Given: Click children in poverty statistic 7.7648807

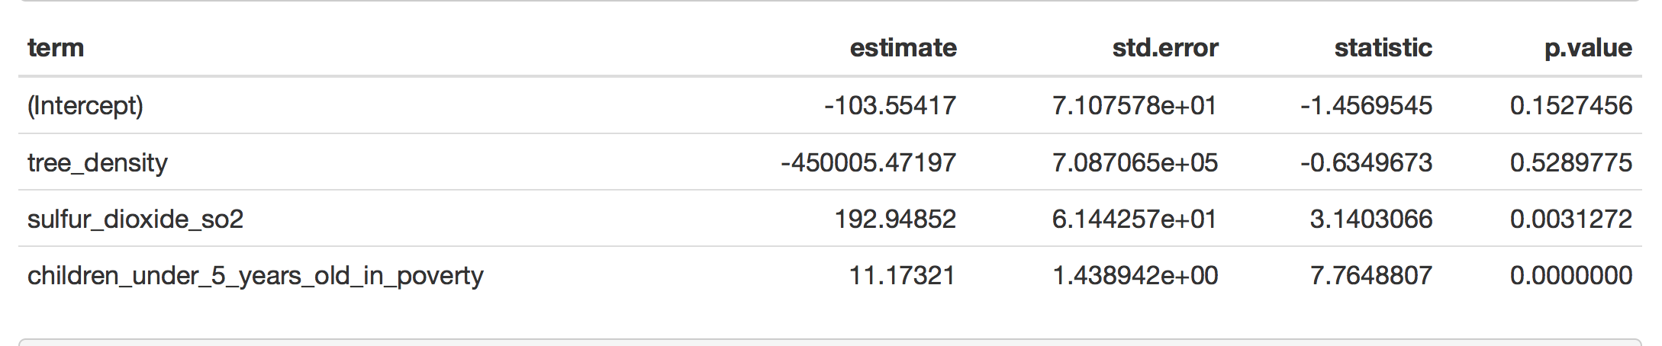Looking at the screenshot, I should (x=1371, y=276).
